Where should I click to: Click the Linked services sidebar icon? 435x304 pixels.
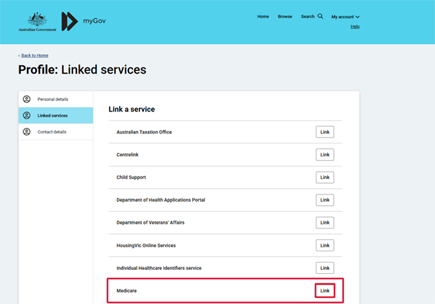(27, 116)
